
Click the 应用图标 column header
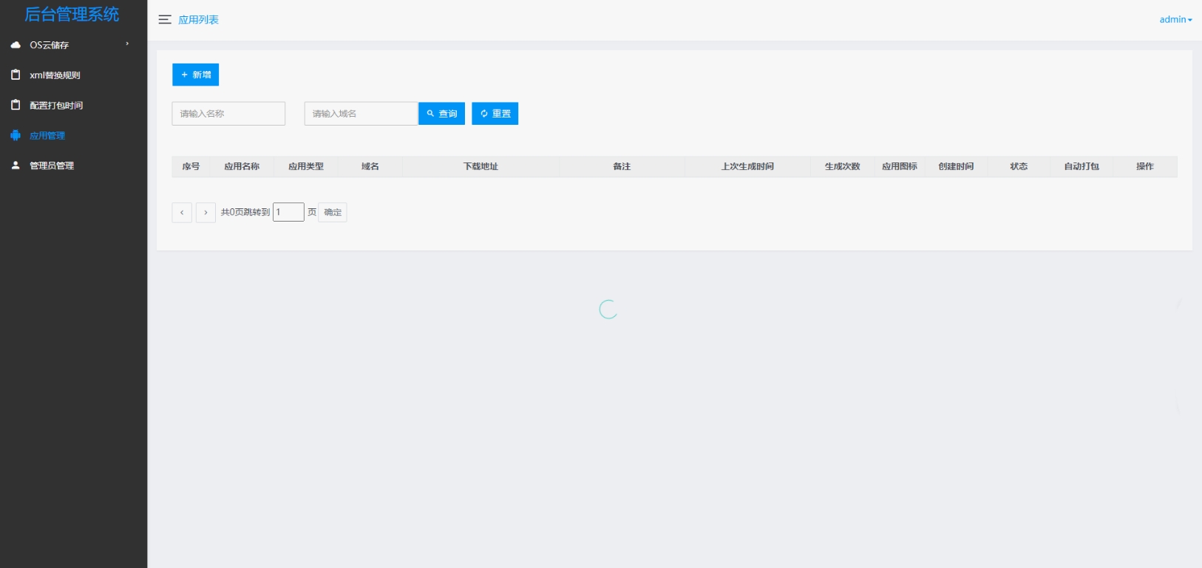pos(900,167)
